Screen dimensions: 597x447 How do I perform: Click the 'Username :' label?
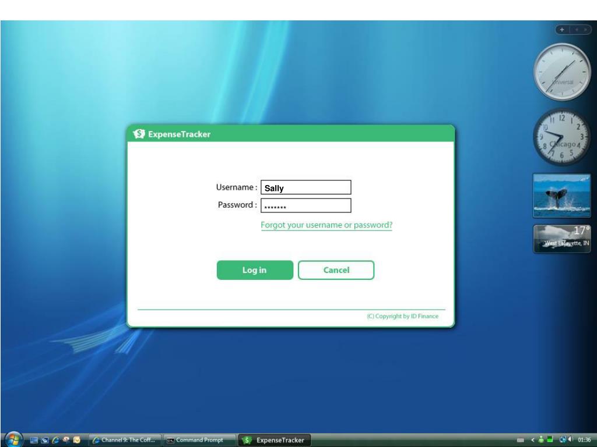point(237,187)
